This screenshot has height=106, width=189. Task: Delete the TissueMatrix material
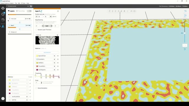(x=58, y=66)
